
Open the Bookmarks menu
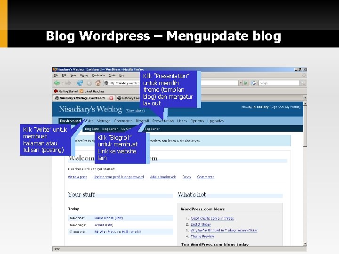pos(98,75)
